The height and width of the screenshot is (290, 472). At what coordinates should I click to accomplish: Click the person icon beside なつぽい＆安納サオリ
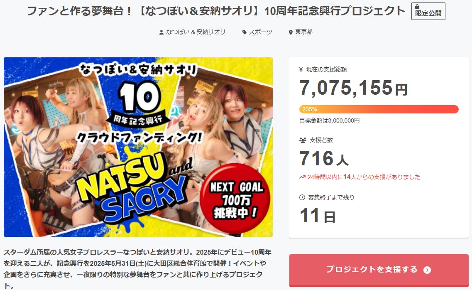point(161,32)
